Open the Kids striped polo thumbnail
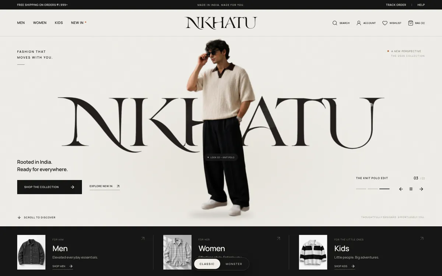The image size is (442, 276). (x=313, y=252)
